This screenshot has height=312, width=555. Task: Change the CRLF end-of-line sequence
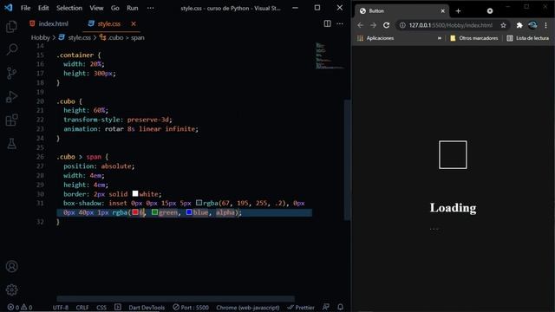[x=82, y=308]
